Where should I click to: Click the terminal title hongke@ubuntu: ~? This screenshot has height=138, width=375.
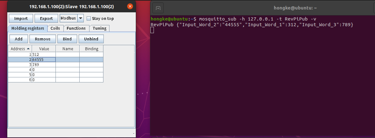295,8
